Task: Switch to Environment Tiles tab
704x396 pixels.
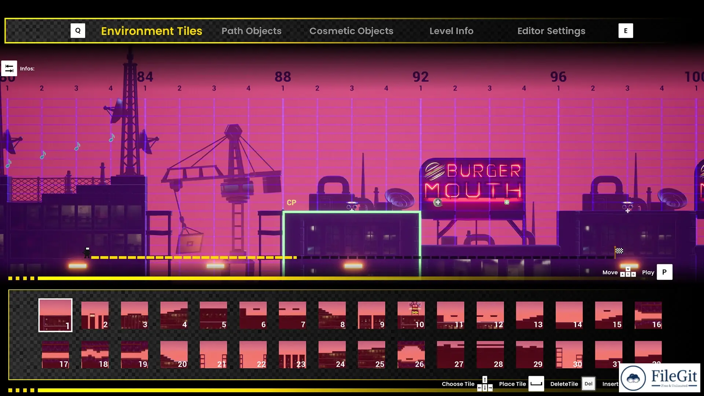Action: 151,31
